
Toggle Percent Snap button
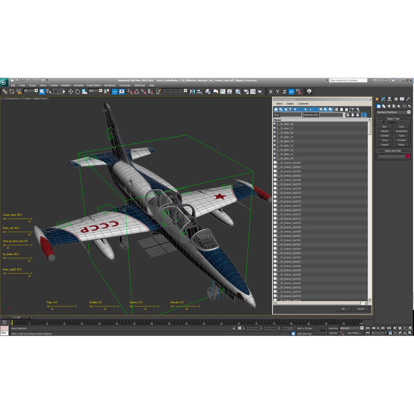(x=143, y=92)
